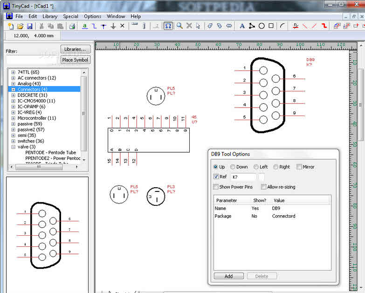Select the blue Wire tool

(94, 26)
